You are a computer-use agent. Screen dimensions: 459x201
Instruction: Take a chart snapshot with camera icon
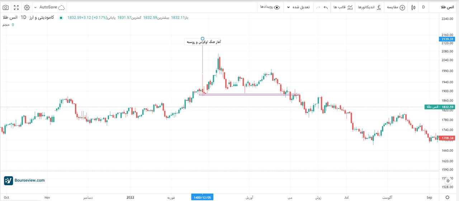6,7
